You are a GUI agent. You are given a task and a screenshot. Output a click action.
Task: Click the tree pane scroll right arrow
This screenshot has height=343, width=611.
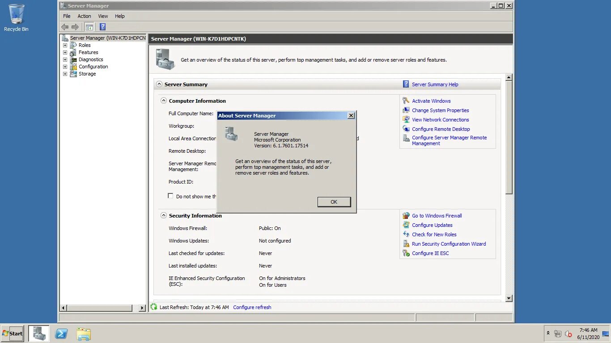tap(142, 308)
